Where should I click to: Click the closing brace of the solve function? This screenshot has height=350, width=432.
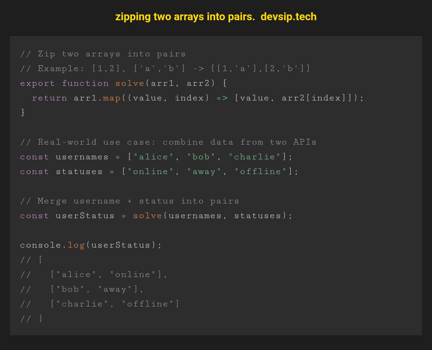[22, 112]
